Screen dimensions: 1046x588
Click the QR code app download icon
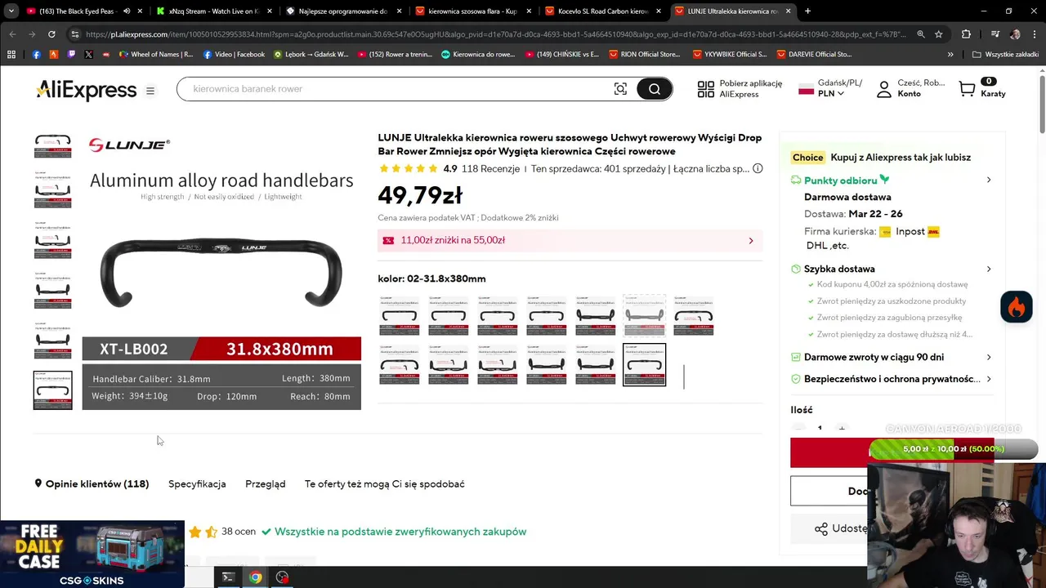(705, 89)
